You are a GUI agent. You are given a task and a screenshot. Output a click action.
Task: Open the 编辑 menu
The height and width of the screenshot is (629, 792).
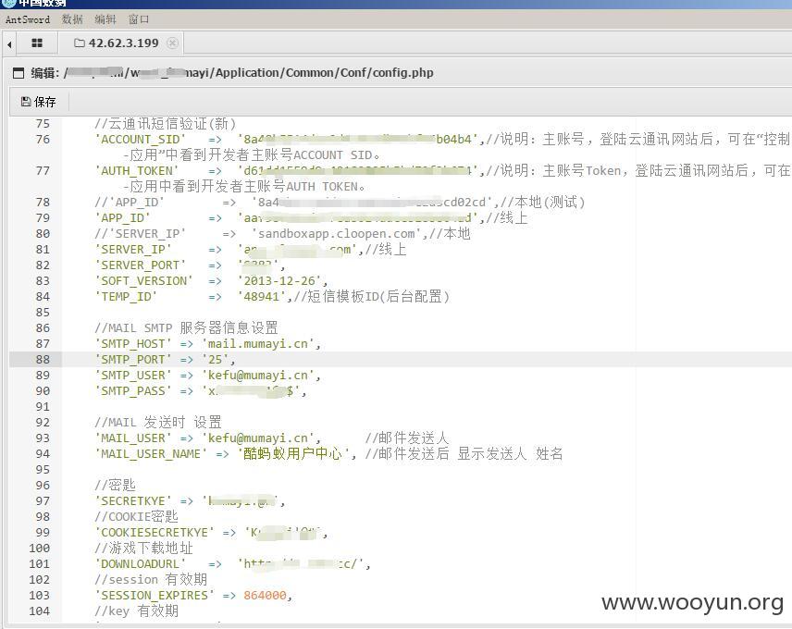click(x=105, y=19)
